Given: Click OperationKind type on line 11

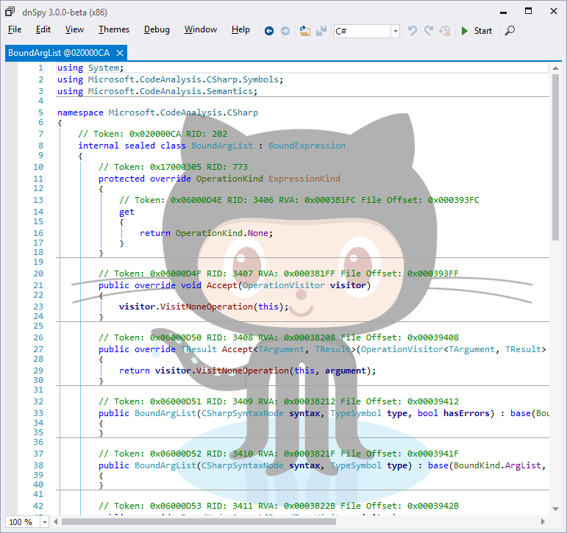Looking at the screenshot, I should pyautogui.click(x=229, y=179).
